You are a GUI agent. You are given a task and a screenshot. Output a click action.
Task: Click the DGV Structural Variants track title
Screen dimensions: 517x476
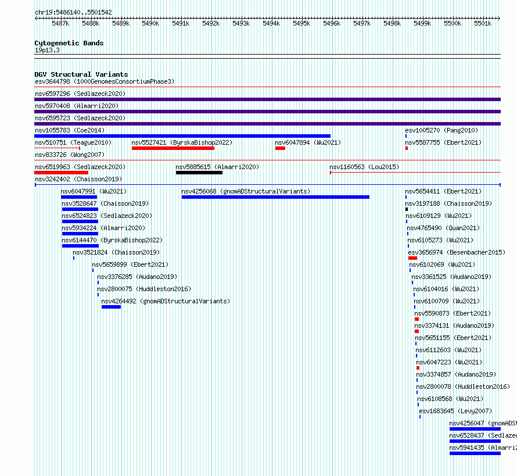(81, 74)
